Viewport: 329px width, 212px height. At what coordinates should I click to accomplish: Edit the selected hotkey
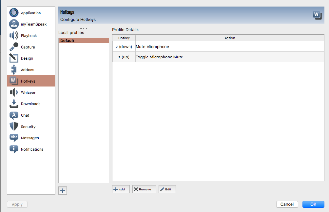tap(167, 189)
